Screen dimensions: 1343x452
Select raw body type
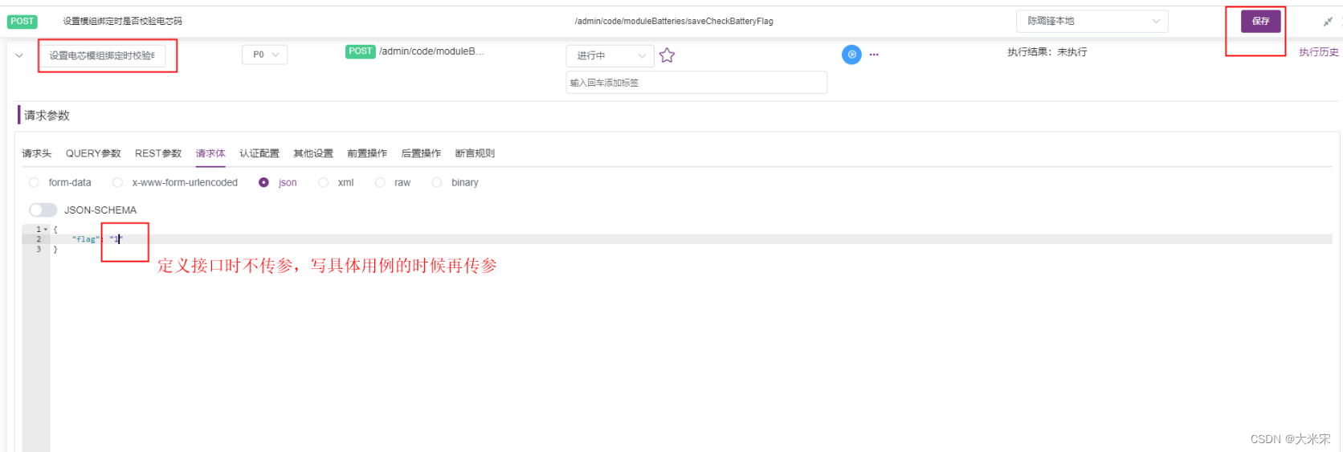pyautogui.click(x=380, y=182)
